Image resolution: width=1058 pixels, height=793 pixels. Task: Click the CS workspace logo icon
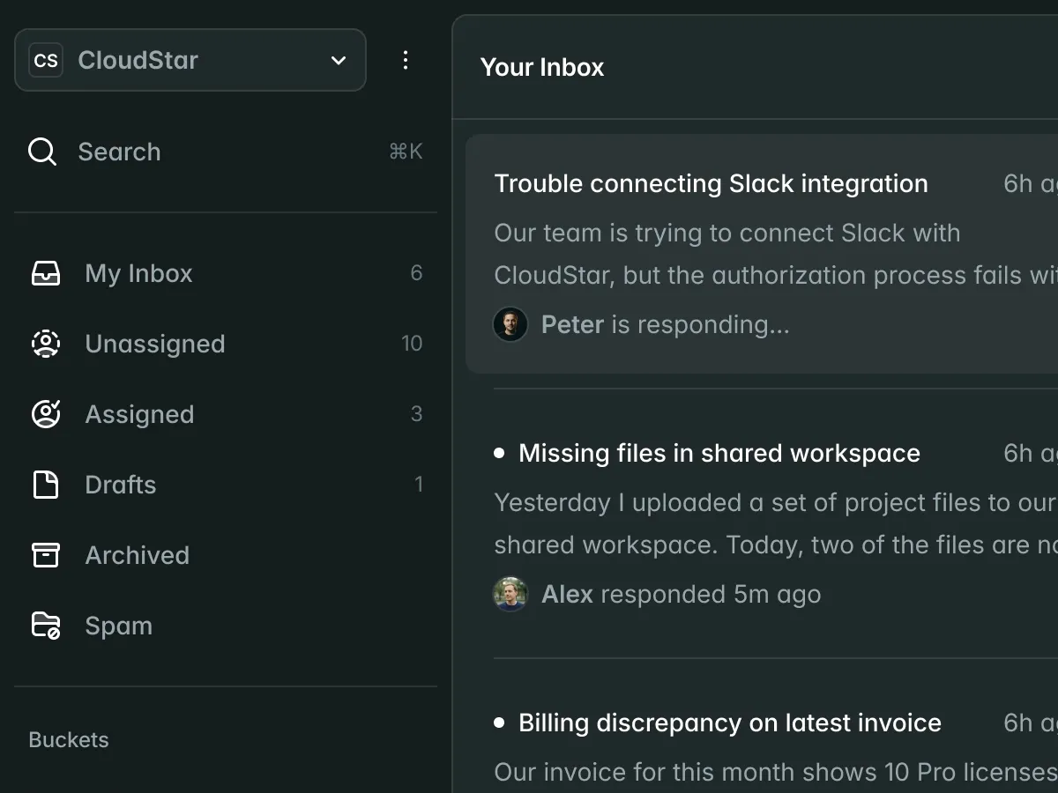tap(46, 60)
